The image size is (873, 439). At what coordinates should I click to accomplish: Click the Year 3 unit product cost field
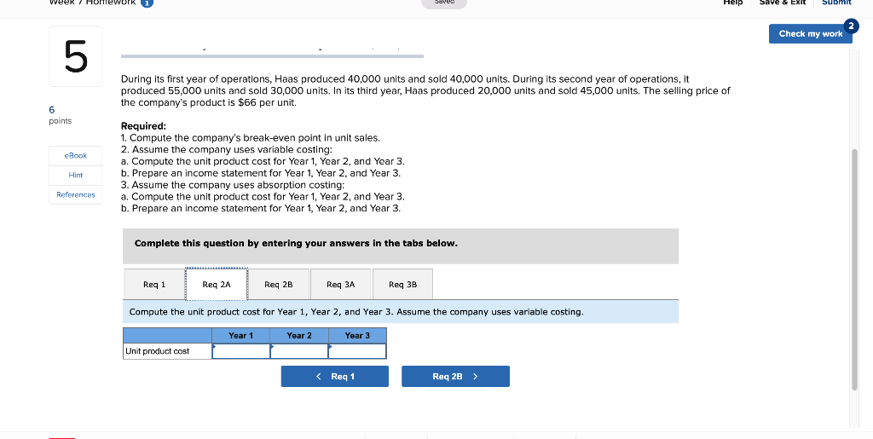(357, 351)
